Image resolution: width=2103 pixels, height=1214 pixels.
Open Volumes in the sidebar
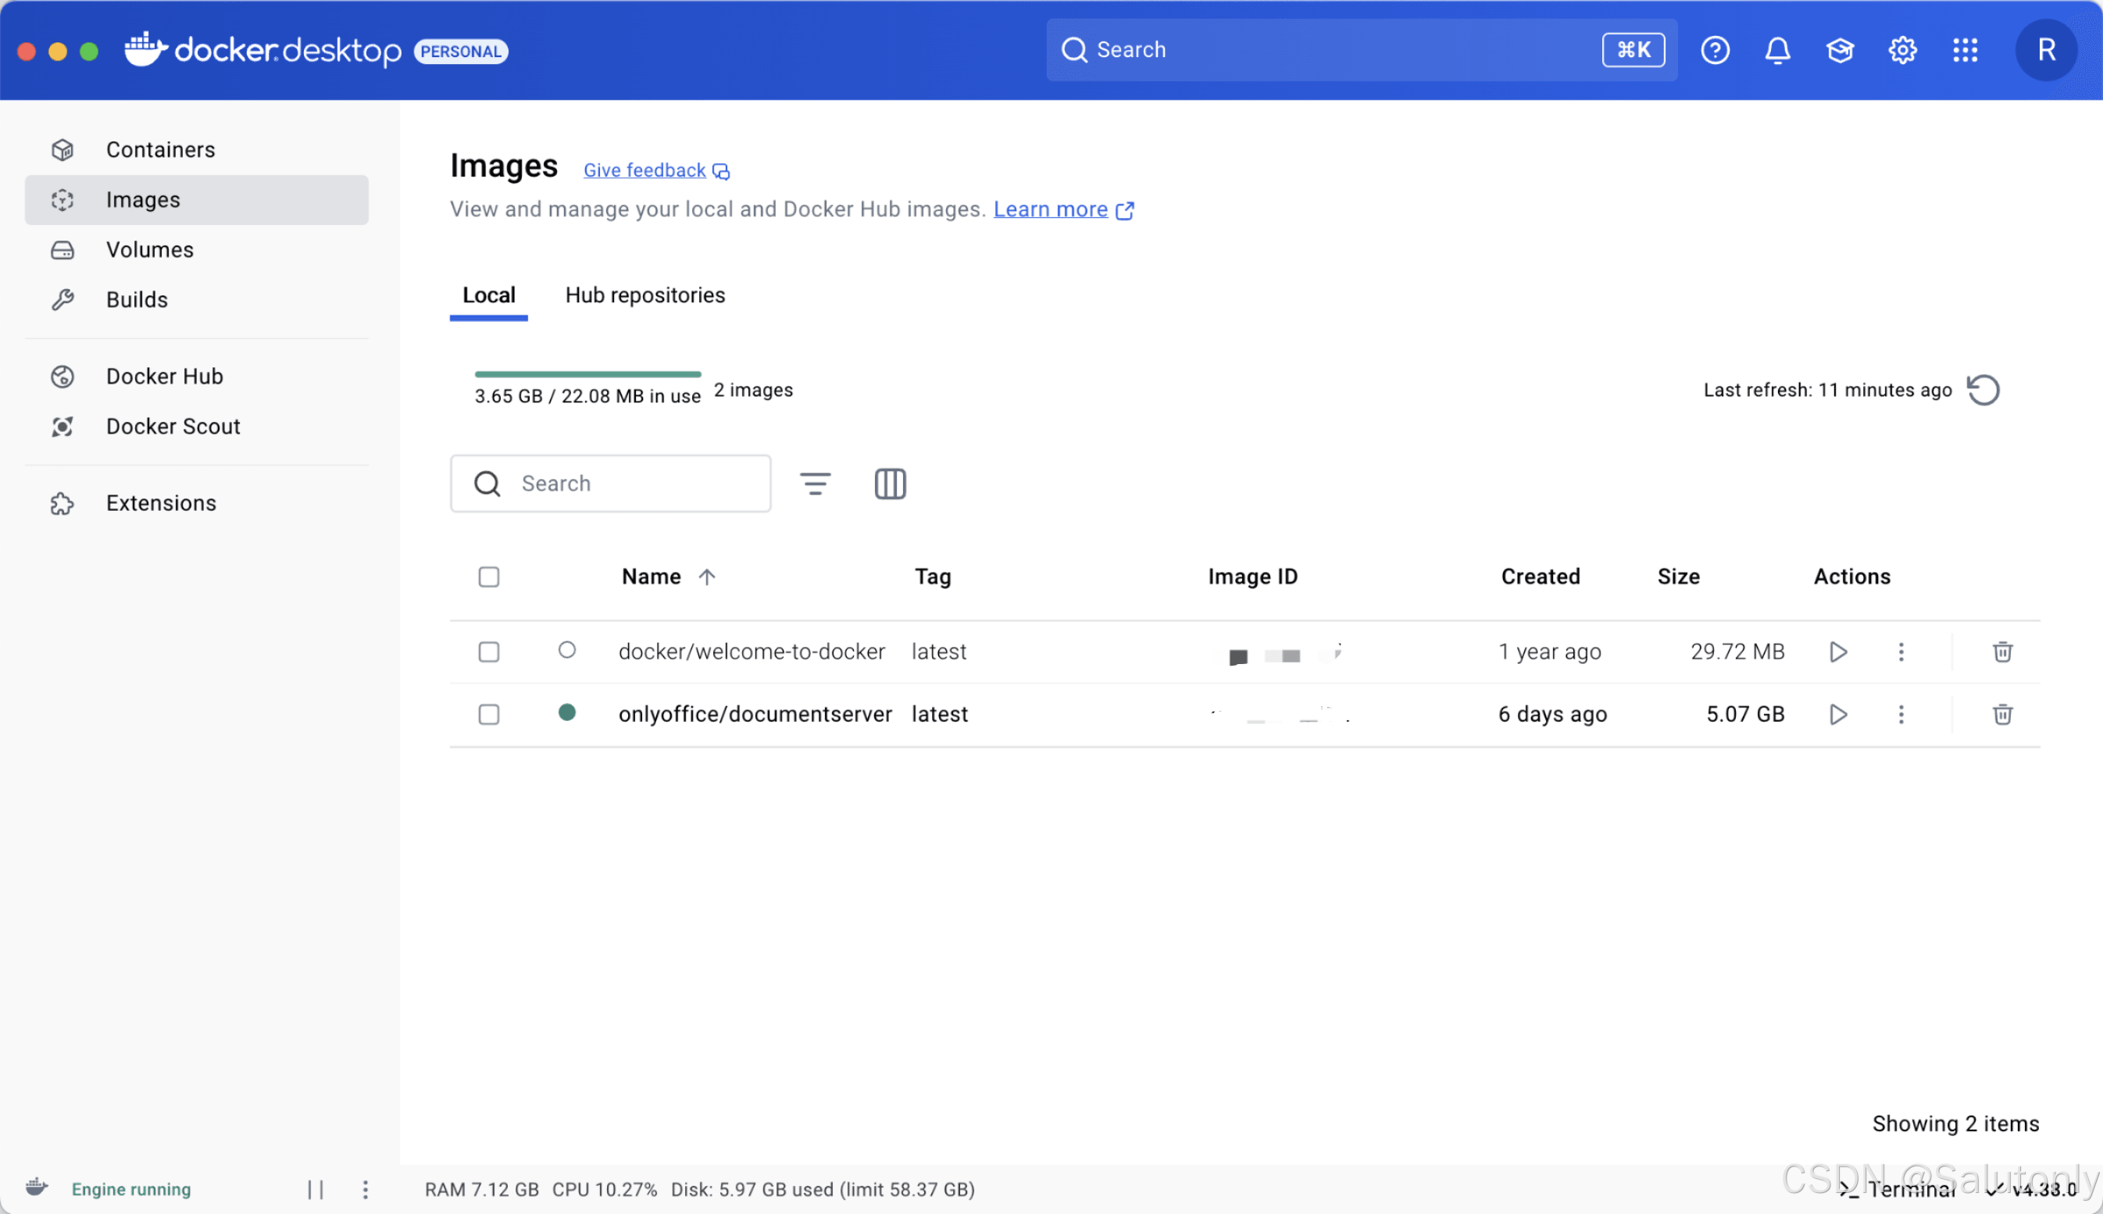pos(150,250)
